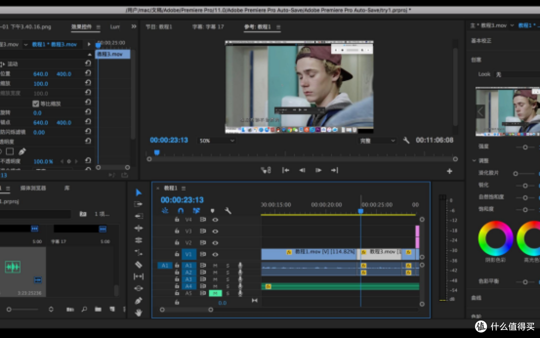Open New Bin folder in project panel
The height and width of the screenshot is (338, 540).
click(98, 309)
